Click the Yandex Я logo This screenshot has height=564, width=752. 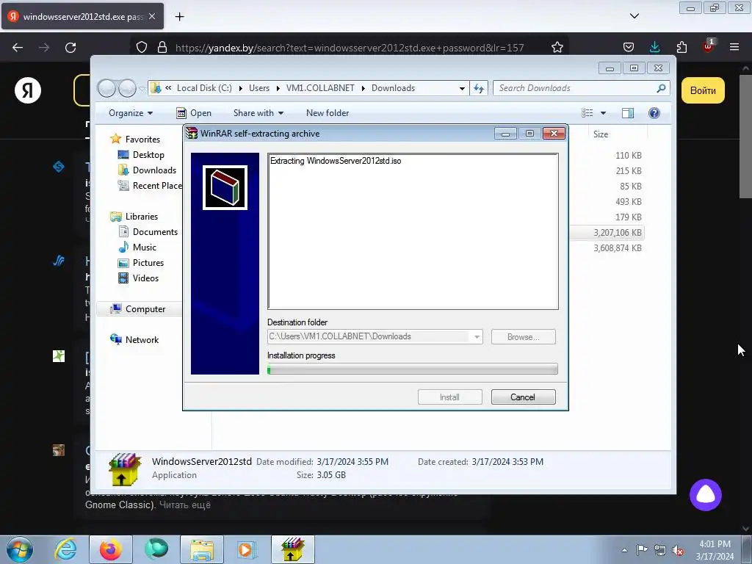(x=28, y=90)
